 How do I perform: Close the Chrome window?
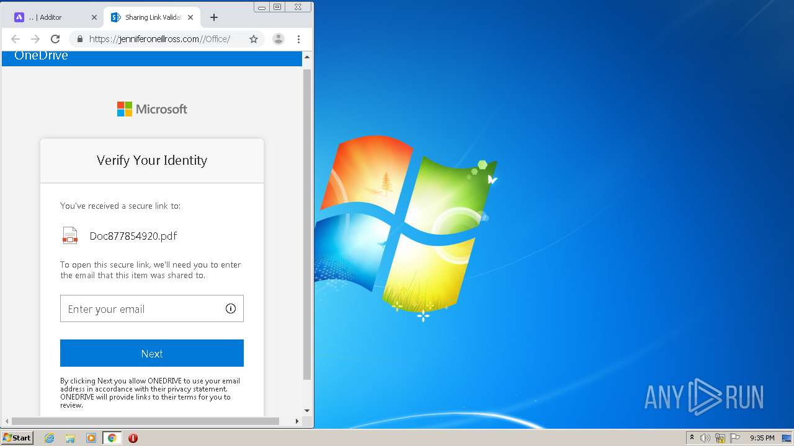click(x=298, y=7)
